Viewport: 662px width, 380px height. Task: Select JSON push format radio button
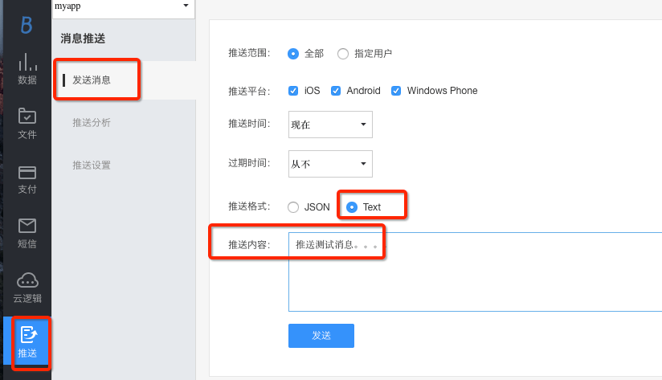(293, 207)
